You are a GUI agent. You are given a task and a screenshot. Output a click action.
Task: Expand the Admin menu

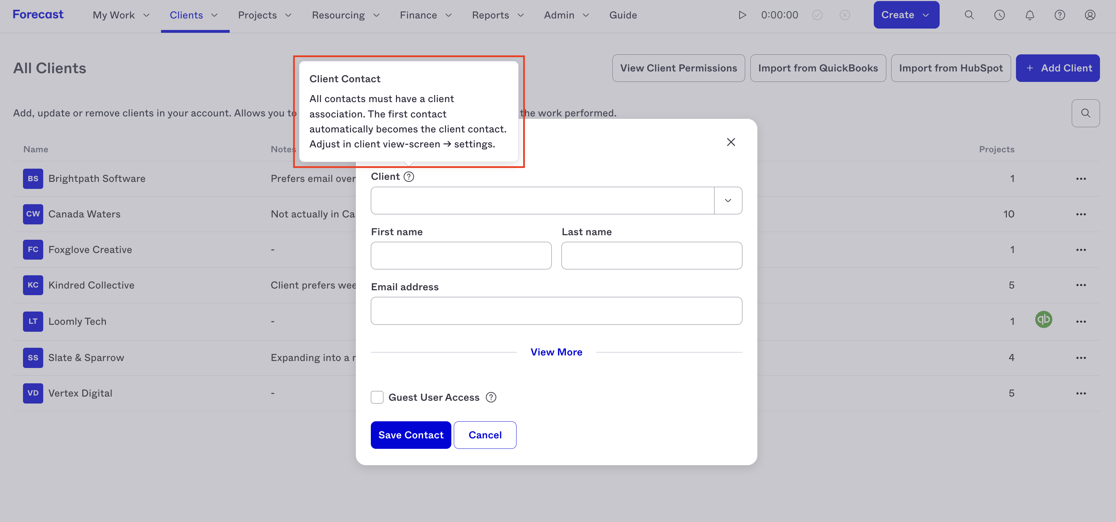coord(567,15)
